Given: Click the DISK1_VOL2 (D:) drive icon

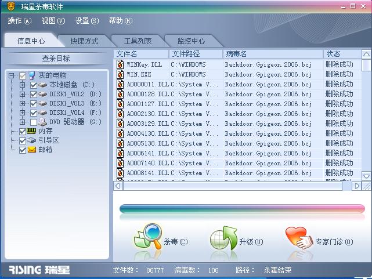Looking at the screenshot, I should coord(42,95).
